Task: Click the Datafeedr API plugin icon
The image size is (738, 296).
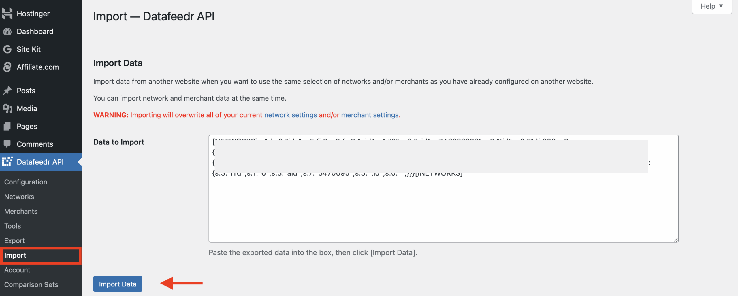Action: tap(7, 162)
